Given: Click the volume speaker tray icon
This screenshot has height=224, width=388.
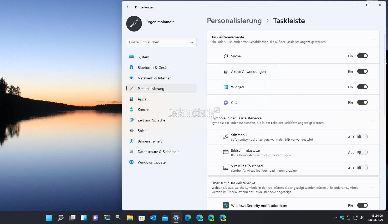Looking at the screenshot, I should click(362, 218).
